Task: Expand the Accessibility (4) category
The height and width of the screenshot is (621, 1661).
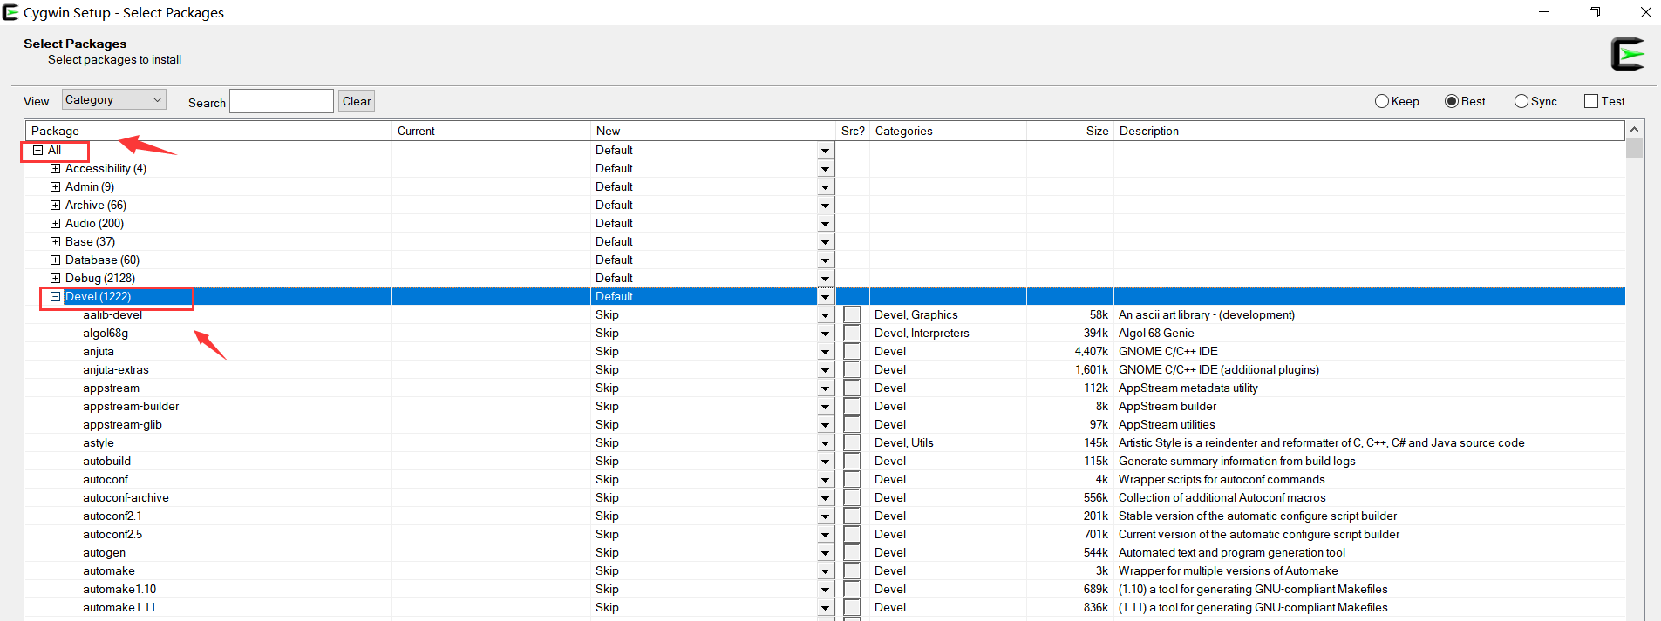Action: 55,169
